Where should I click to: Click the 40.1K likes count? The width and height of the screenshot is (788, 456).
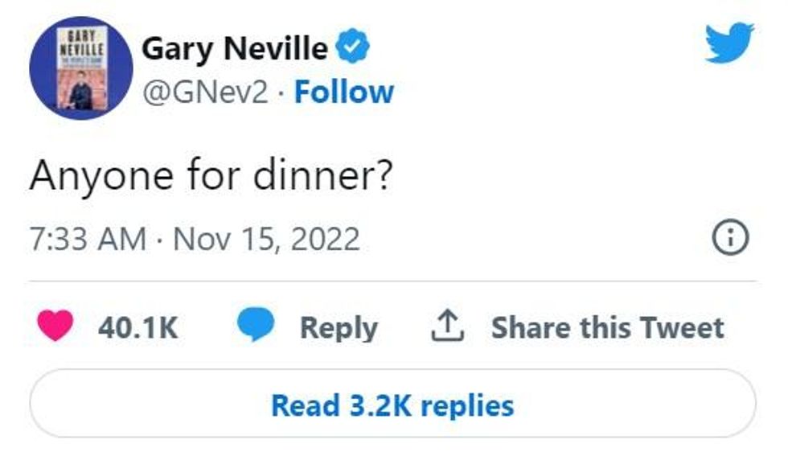137,327
